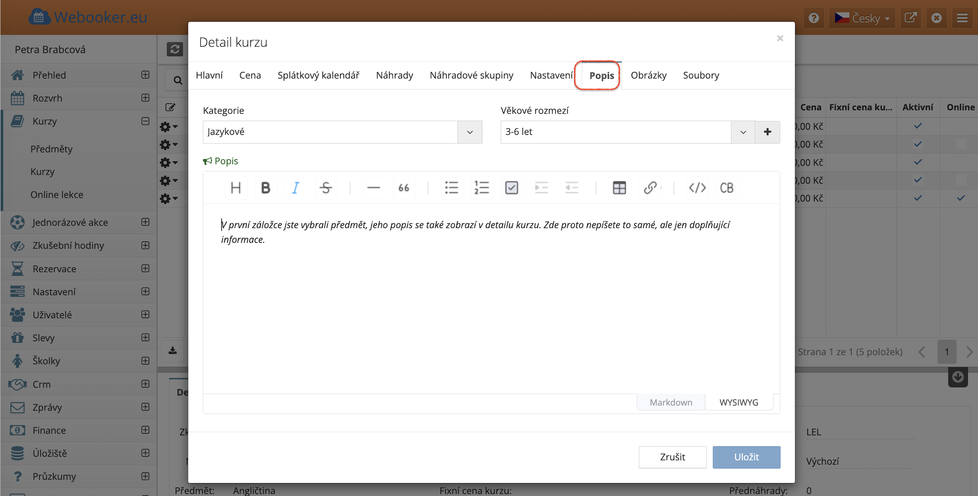
Task: Insert a hyperlink using link icon
Action: [x=650, y=188]
